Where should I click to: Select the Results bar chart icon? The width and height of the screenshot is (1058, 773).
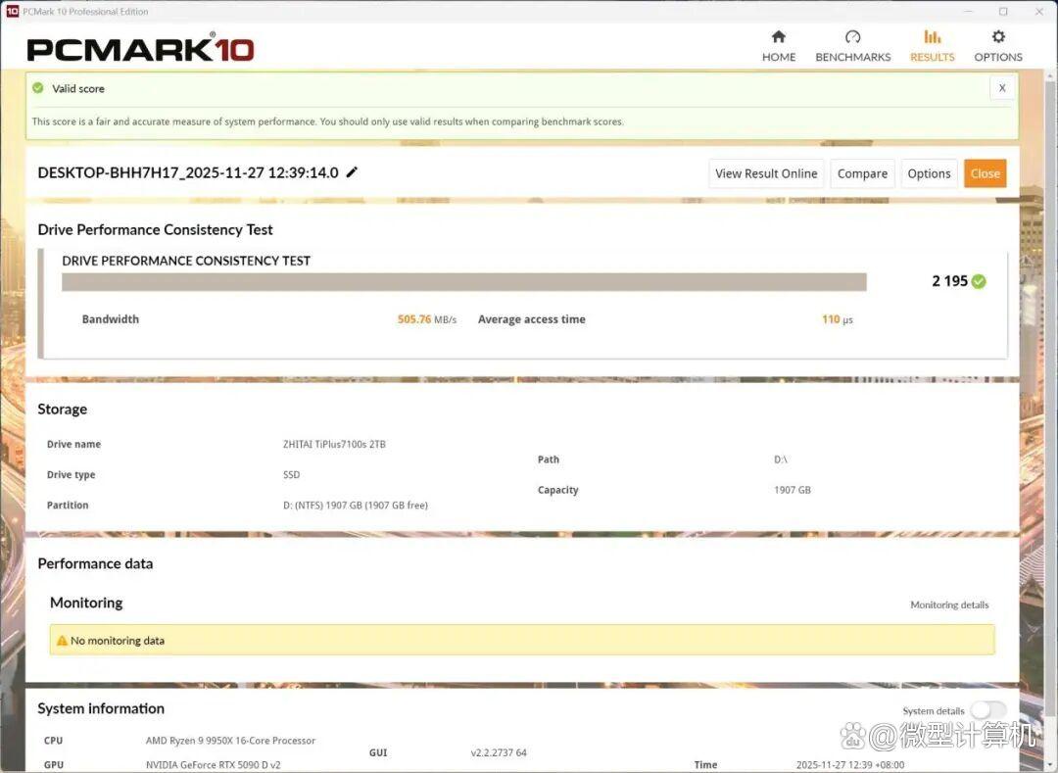click(x=932, y=36)
